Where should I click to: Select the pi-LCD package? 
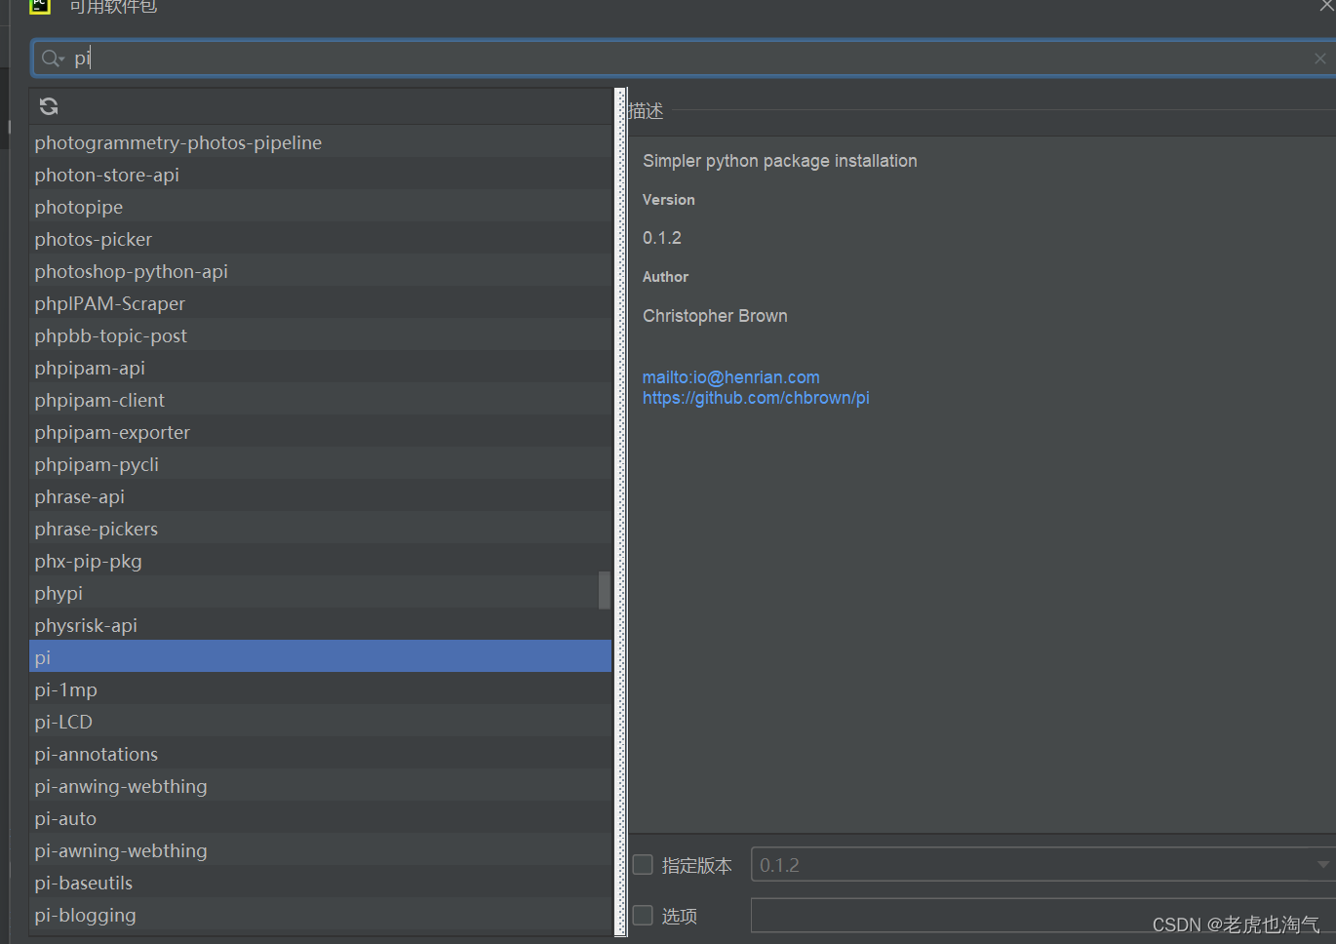64,722
